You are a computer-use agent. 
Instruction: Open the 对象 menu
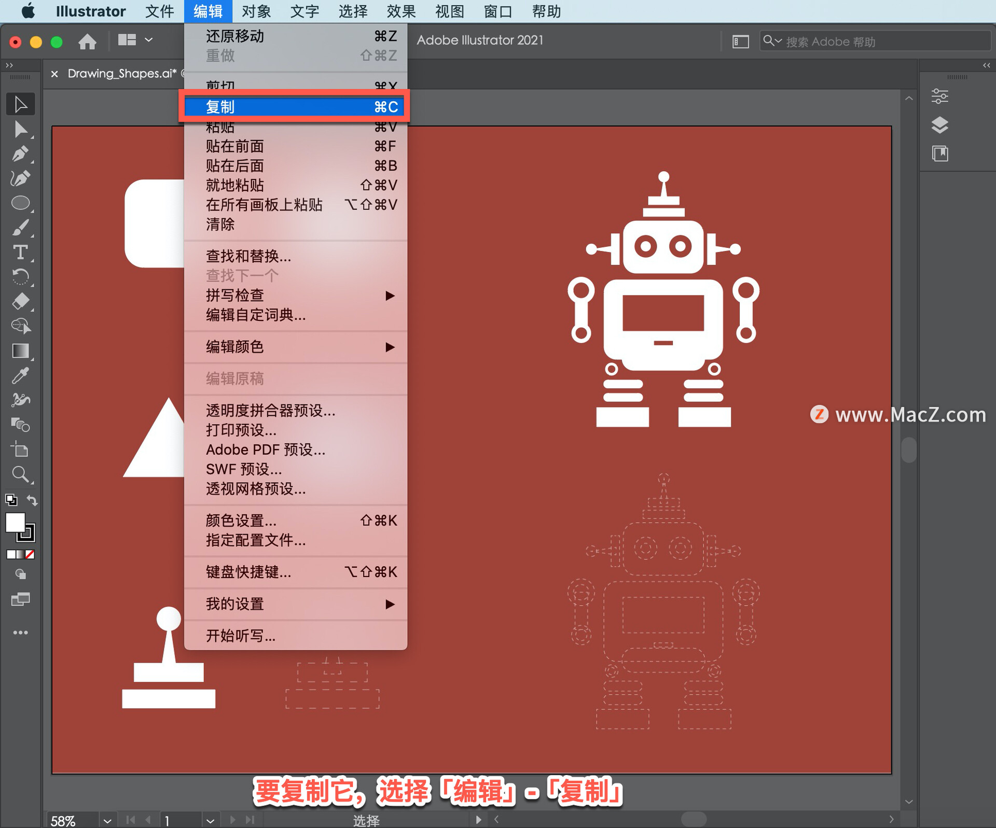pos(256,11)
